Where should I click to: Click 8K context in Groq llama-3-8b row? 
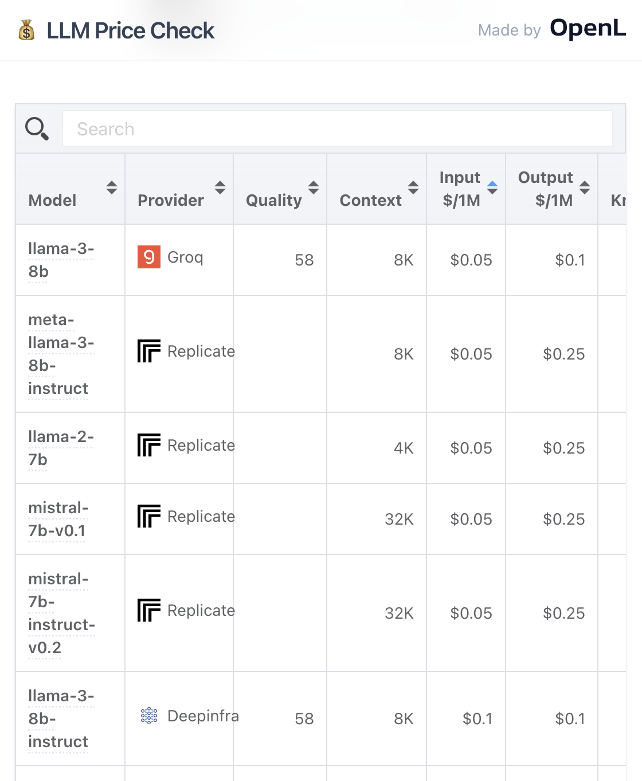(404, 260)
